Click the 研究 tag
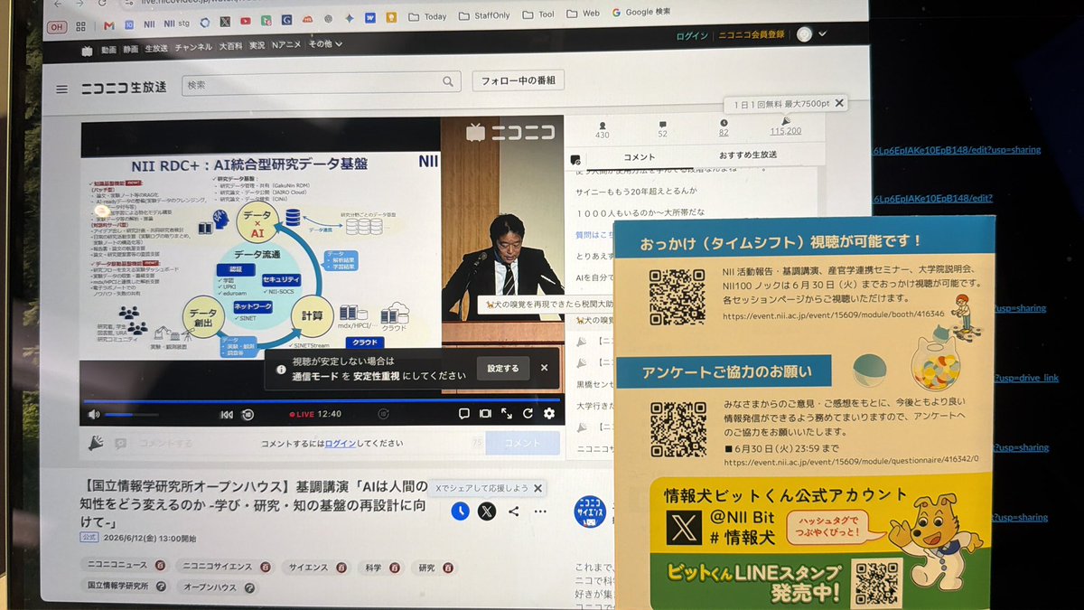Viewport: 1084px width, 610px height. click(427, 568)
